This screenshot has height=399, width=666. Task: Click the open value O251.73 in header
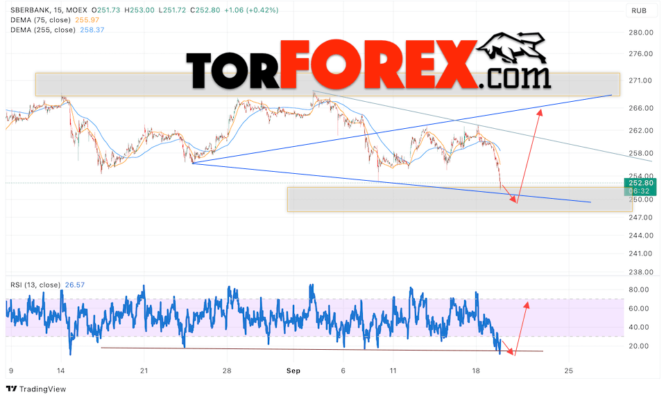pyautogui.click(x=105, y=10)
